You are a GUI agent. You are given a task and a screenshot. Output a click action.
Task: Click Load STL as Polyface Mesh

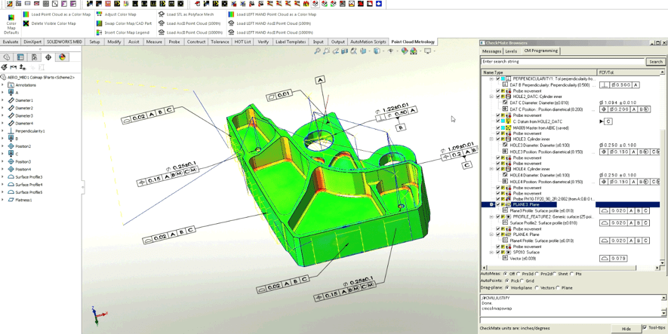click(x=186, y=14)
